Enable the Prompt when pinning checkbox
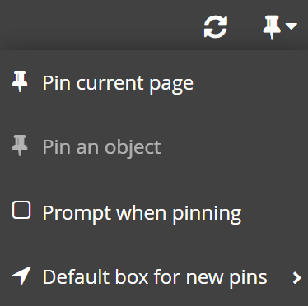 21,210
